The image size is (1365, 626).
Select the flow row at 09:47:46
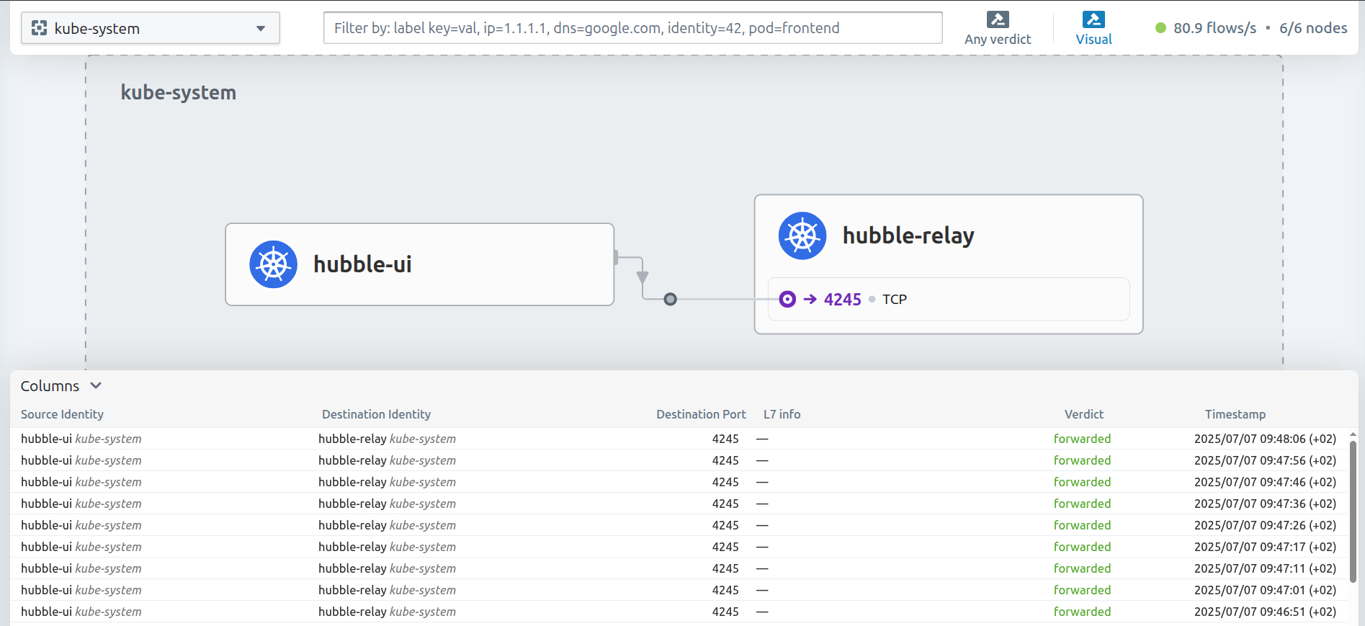pos(679,482)
